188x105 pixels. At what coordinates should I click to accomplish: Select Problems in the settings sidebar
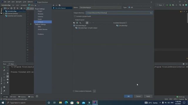click(41, 34)
